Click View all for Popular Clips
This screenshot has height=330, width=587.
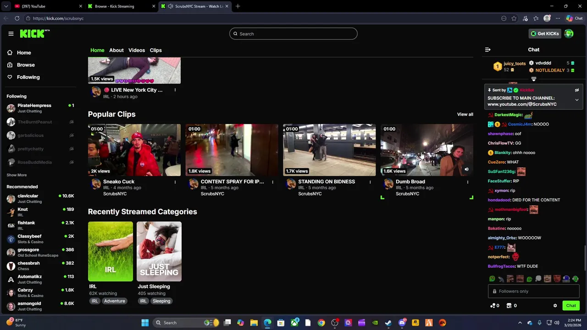point(465,114)
